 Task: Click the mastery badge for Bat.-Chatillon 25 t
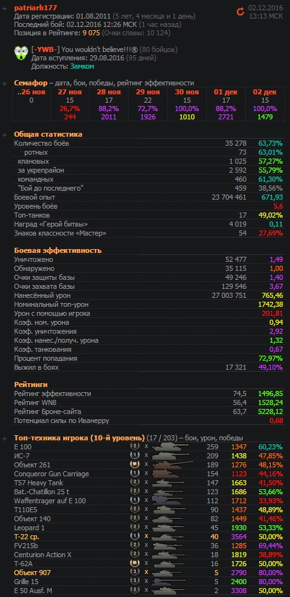(x=134, y=492)
